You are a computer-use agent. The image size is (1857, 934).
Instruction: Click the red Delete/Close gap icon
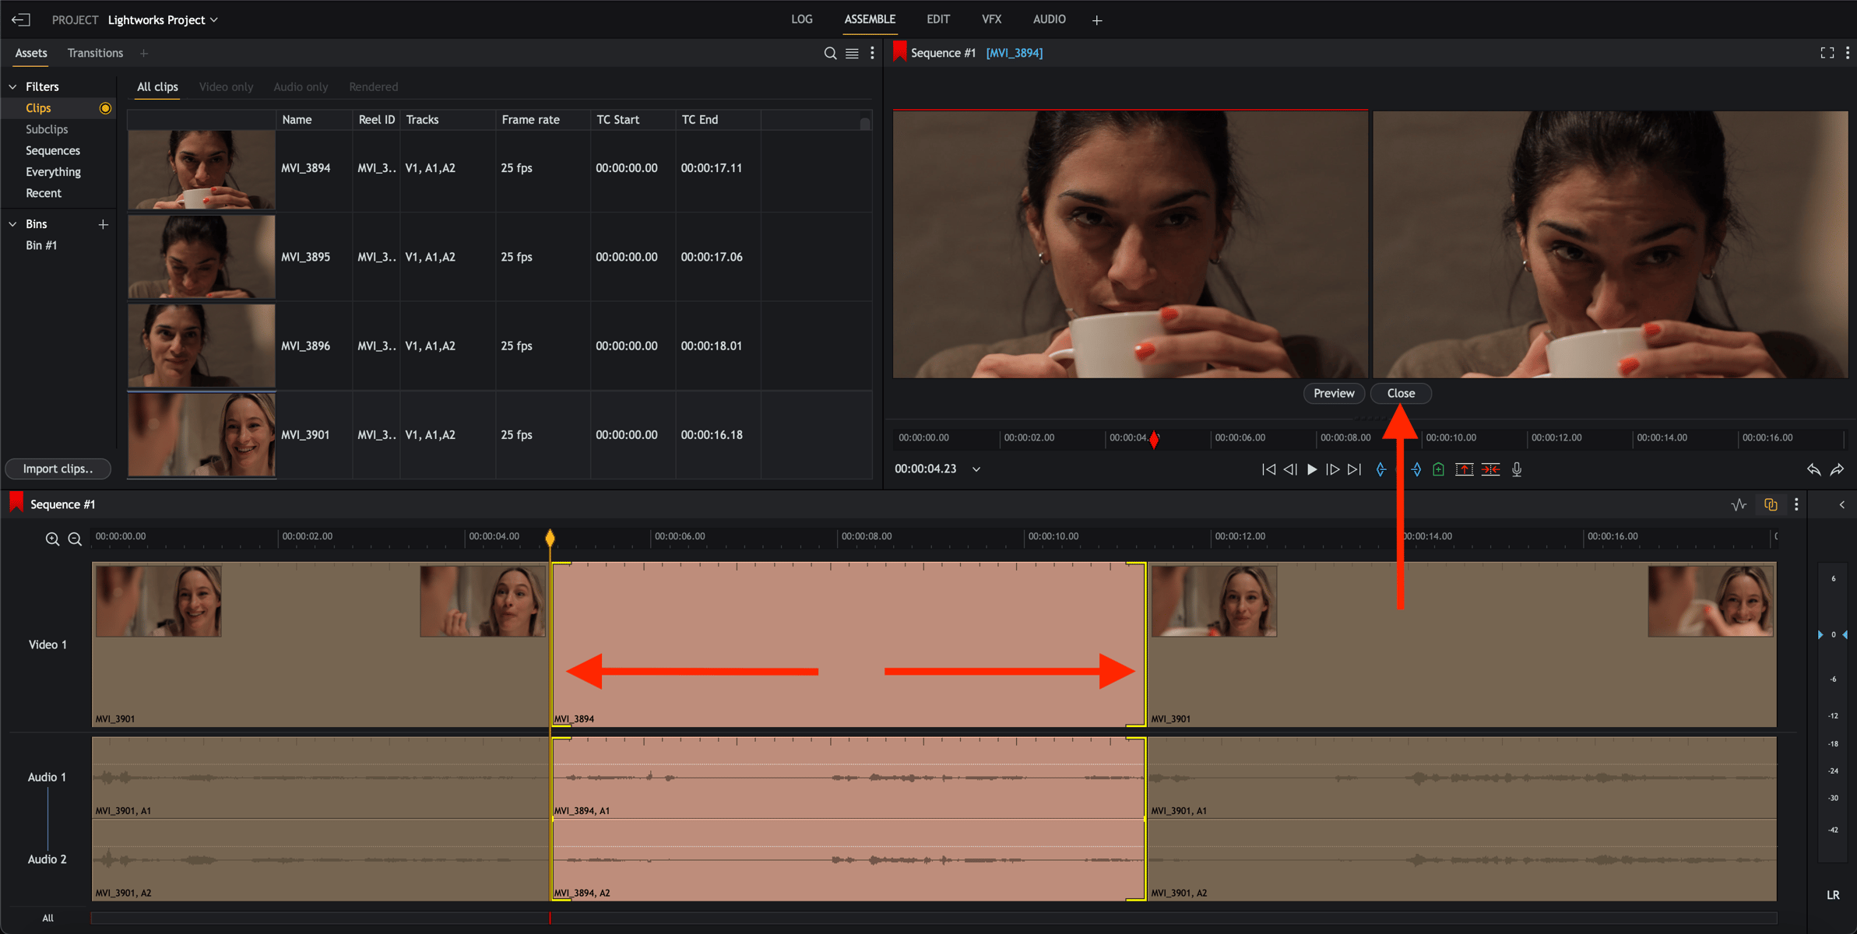(1490, 469)
